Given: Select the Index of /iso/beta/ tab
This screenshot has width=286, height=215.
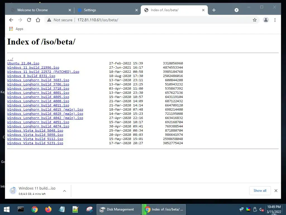Looking at the screenshot, I should click(x=174, y=10).
